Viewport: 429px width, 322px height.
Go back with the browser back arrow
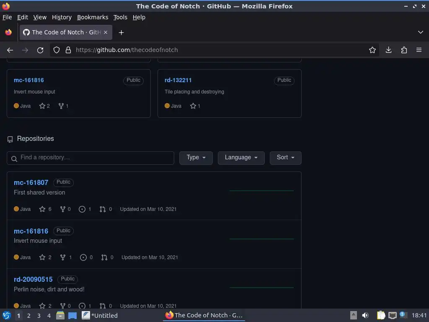pyautogui.click(x=10, y=50)
